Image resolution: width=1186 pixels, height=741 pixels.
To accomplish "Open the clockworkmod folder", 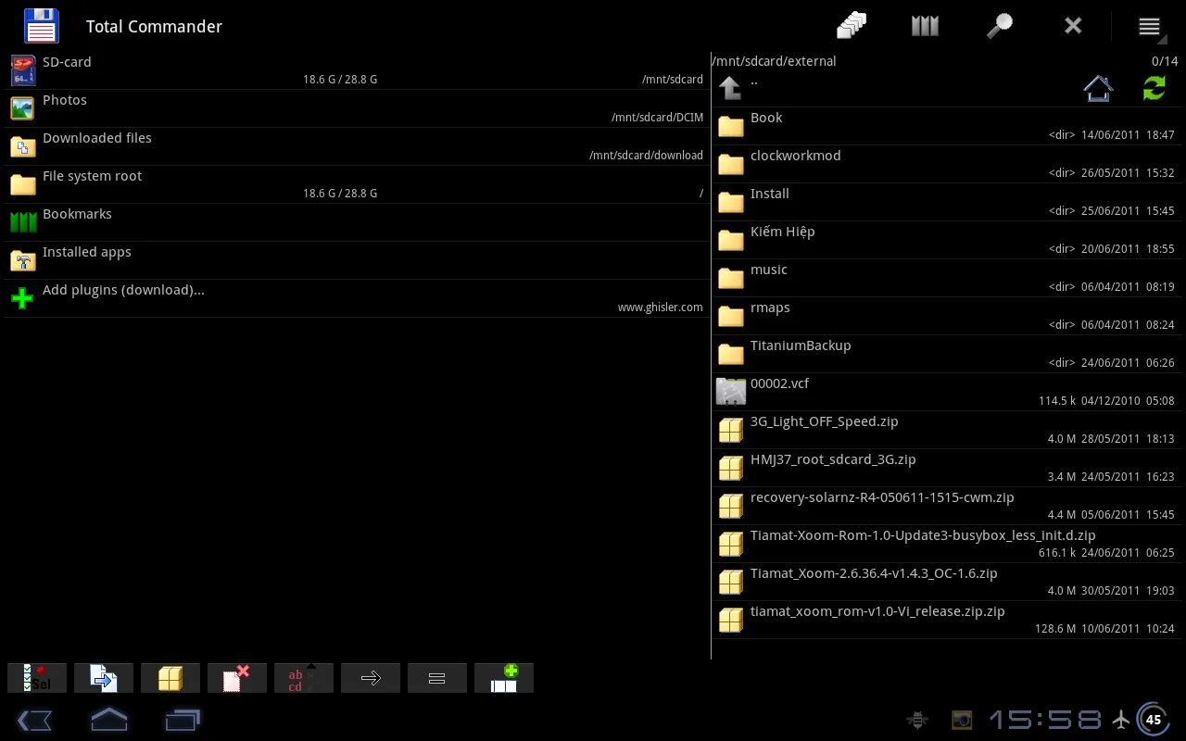I will pos(945,164).
